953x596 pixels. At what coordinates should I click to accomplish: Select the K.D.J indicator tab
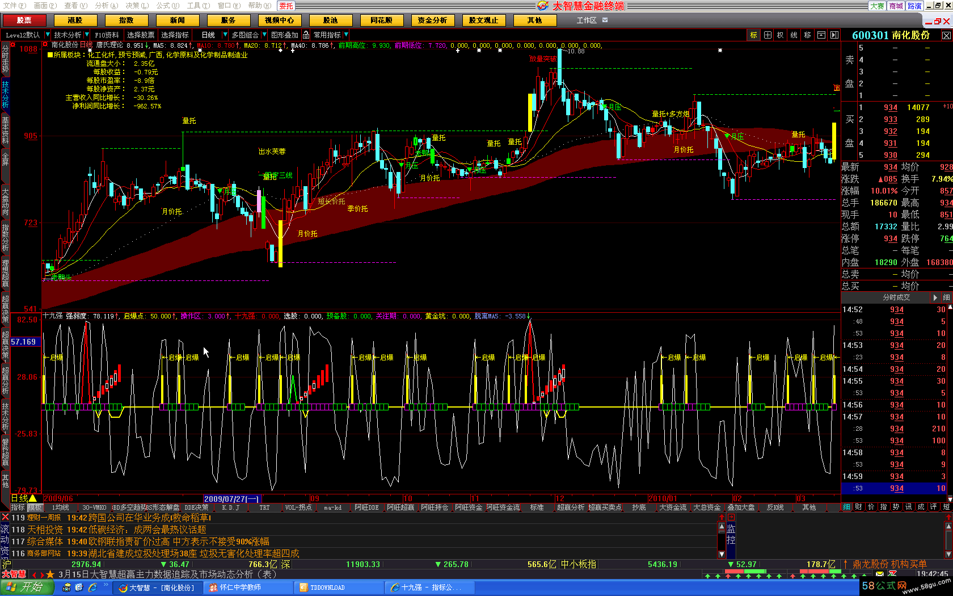(230, 507)
